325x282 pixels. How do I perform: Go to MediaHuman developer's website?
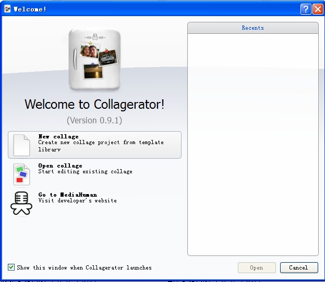tap(94, 203)
